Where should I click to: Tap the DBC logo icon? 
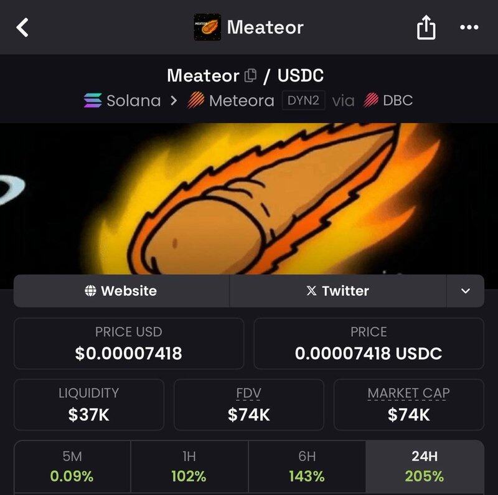[x=371, y=100]
